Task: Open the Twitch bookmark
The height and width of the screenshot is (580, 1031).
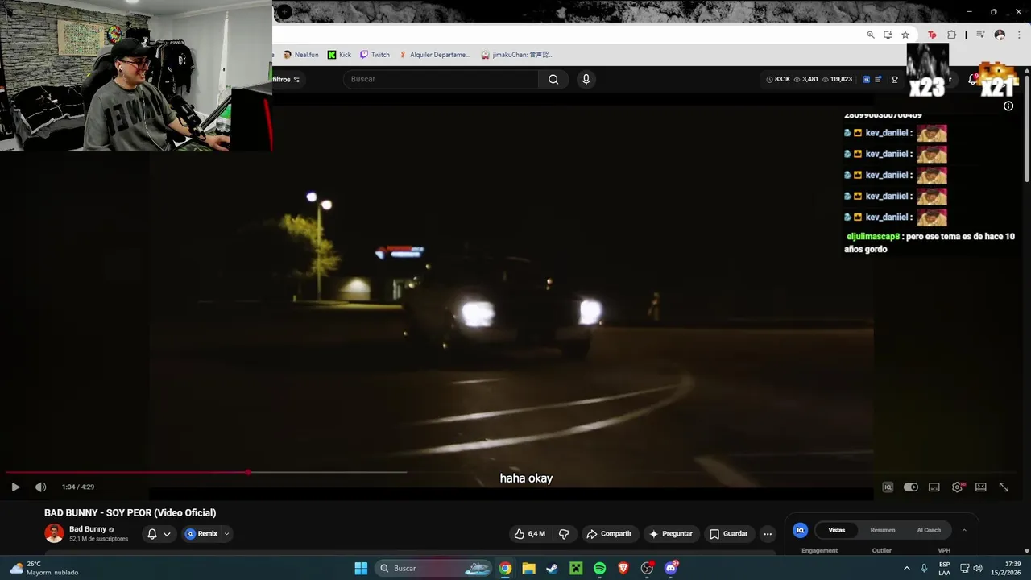Action: pyautogui.click(x=375, y=55)
